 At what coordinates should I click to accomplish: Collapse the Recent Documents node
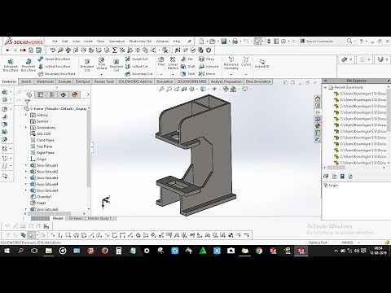point(325,87)
